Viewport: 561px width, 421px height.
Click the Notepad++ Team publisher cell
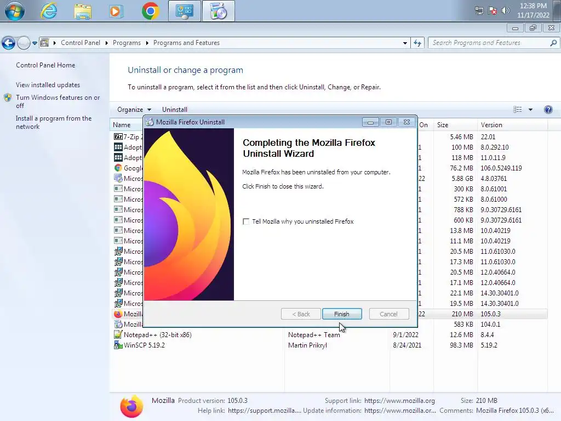[x=314, y=335]
